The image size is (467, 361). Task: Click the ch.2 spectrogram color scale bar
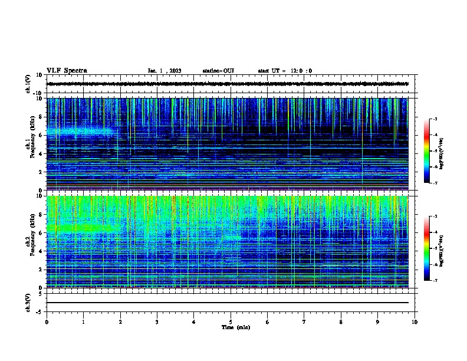coord(427,248)
